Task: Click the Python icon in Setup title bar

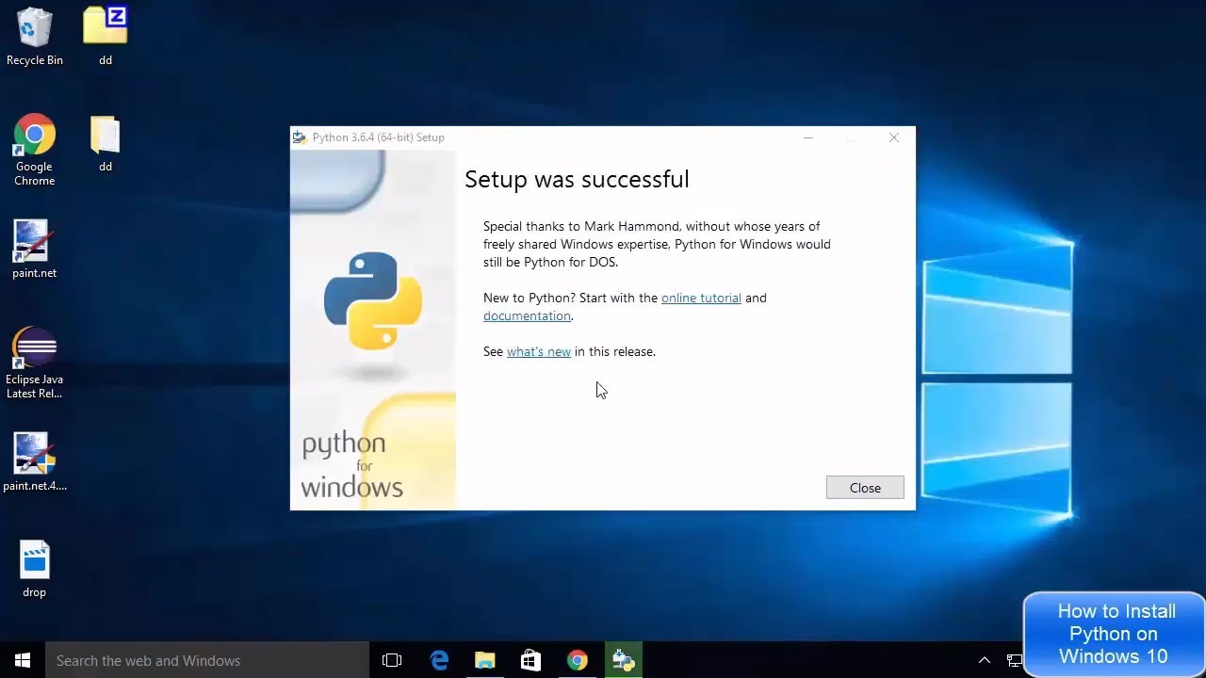Action: 300,137
